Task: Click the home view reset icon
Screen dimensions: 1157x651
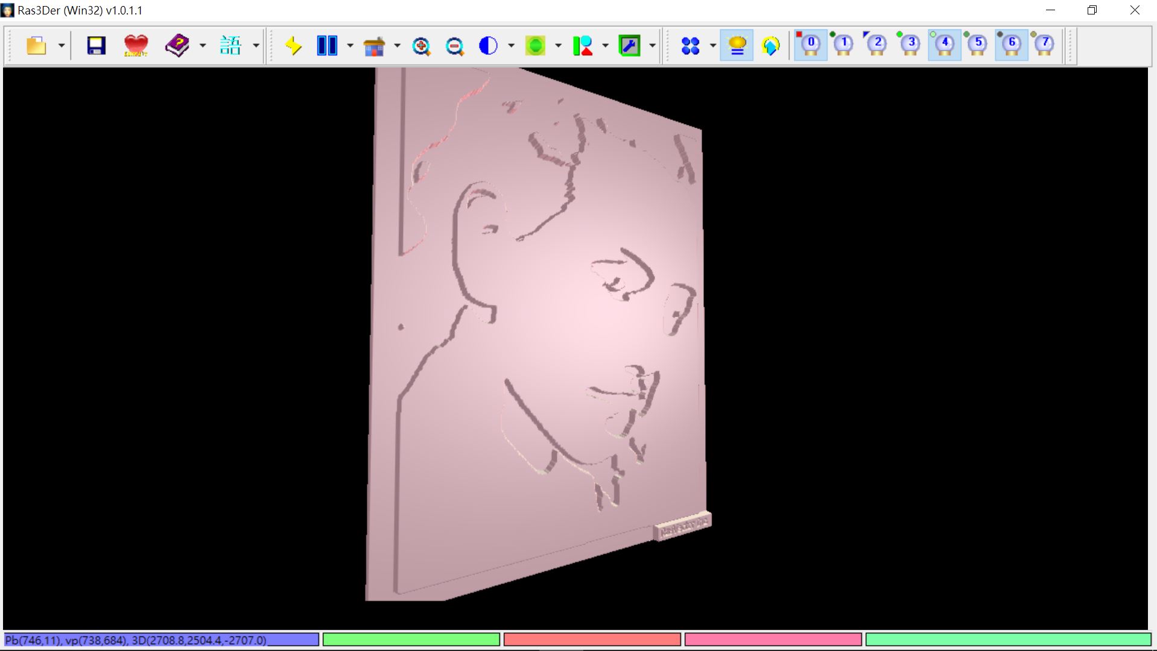Action: [x=374, y=45]
